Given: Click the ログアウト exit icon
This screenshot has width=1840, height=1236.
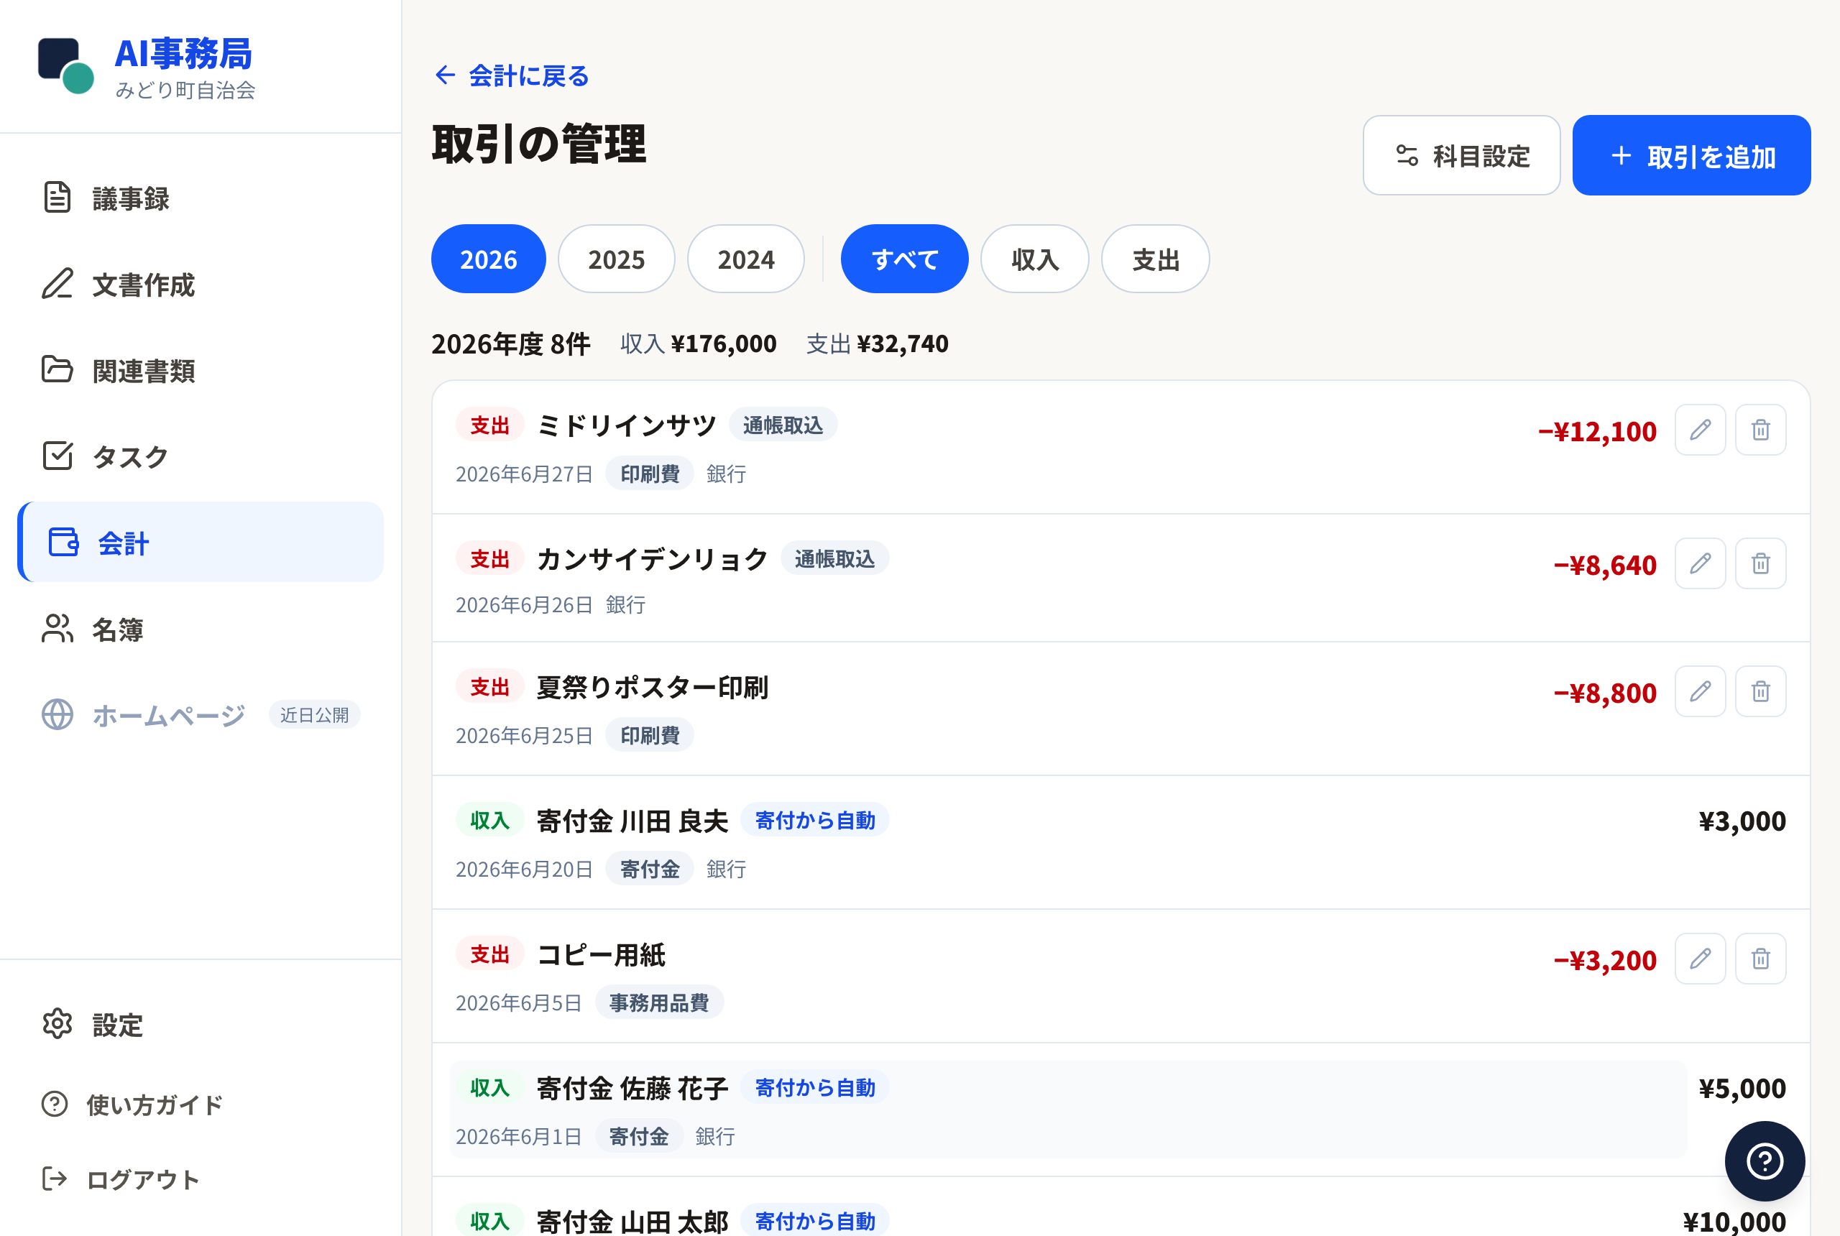Looking at the screenshot, I should pos(55,1179).
